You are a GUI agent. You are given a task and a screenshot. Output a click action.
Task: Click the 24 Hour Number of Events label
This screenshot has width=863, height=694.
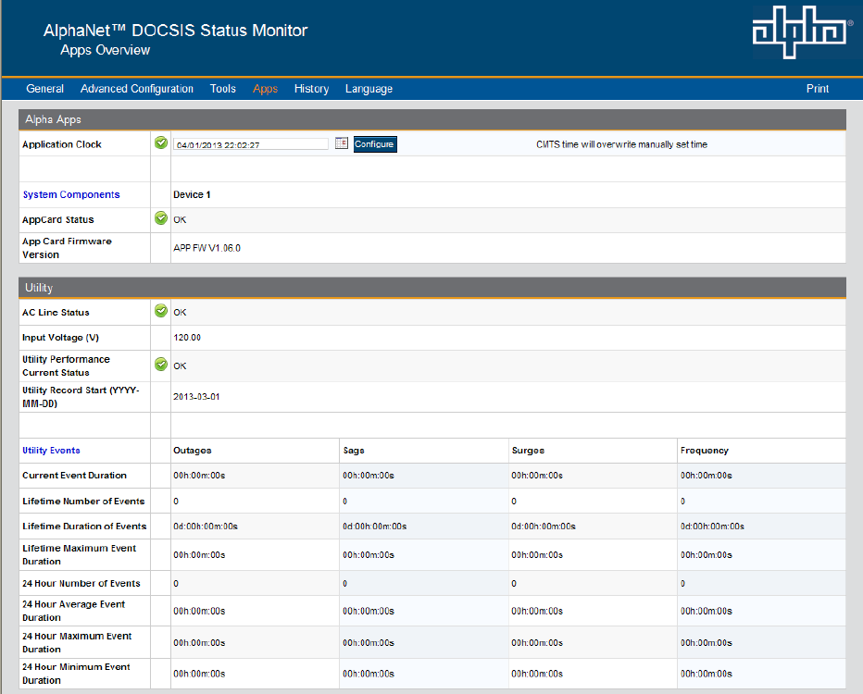pyautogui.click(x=81, y=584)
